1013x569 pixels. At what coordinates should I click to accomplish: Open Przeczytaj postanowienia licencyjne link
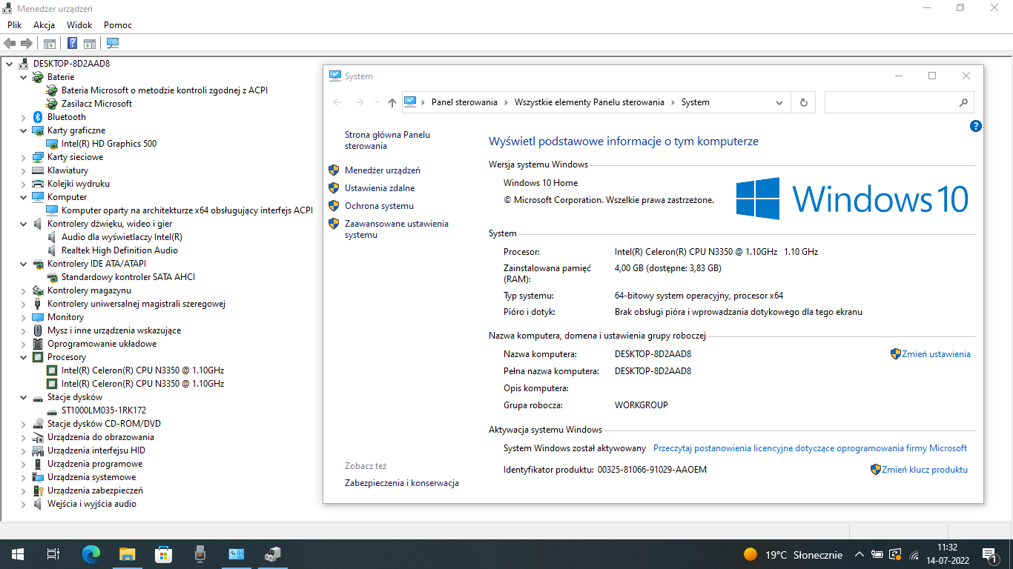(810, 448)
